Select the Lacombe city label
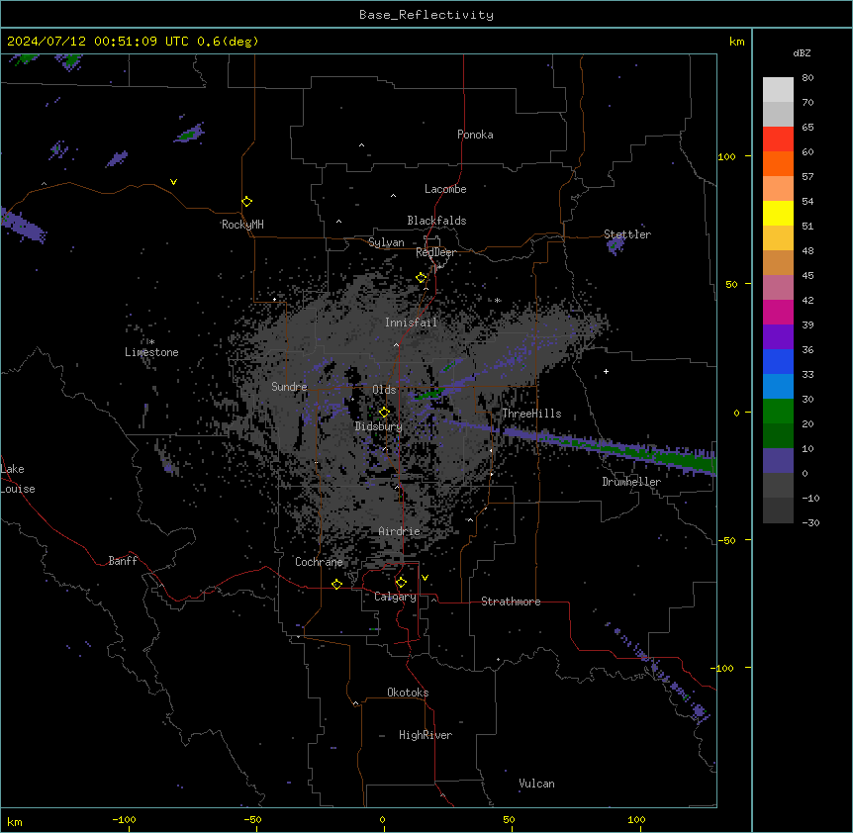This screenshot has height=833, width=853. tap(445, 189)
